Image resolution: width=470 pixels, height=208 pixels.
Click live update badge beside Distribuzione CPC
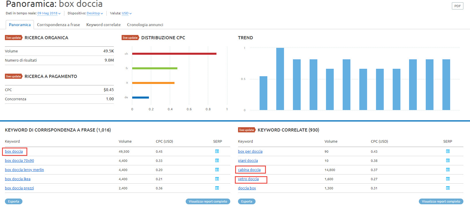click(130, 38)
